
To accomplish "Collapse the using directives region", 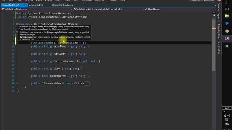I will (17, 13).
